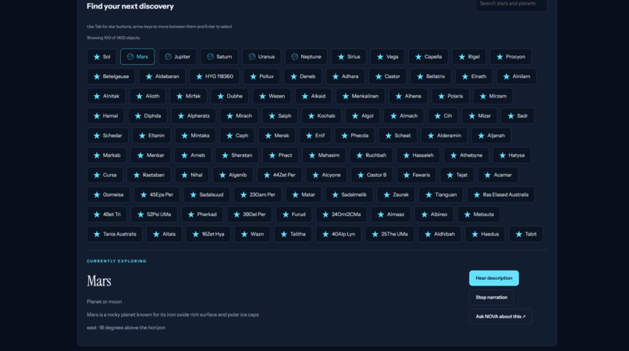Select Ras Elased Australis star button
The image size is (629, 351).
[x=501, y=194]
